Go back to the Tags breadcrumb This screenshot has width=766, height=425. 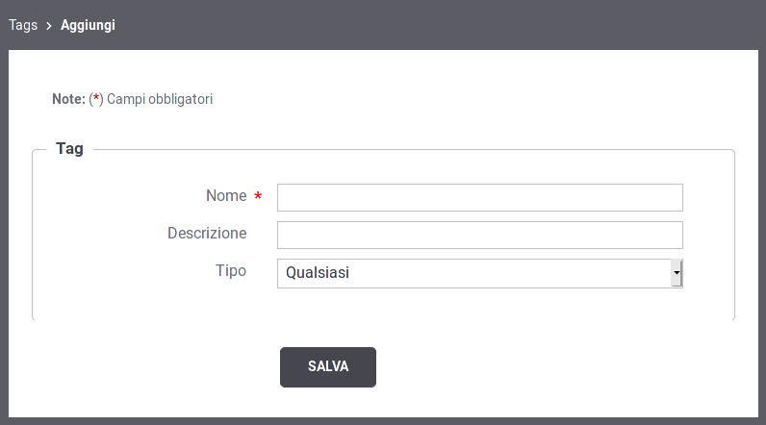click(x=23, y=25)
